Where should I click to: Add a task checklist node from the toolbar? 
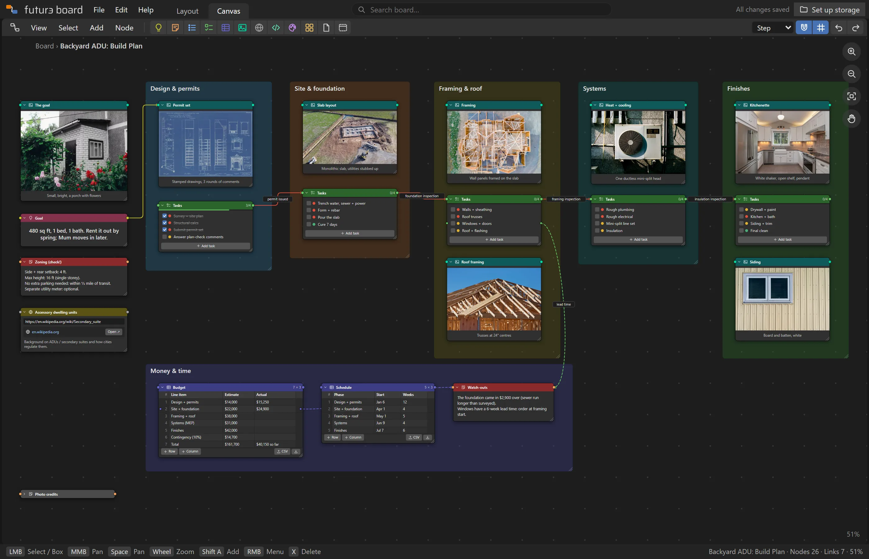pyautogui.click(x=209, y=28)
